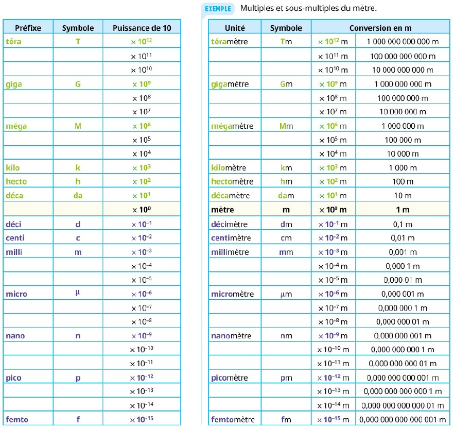Click the giga prefix cell
This screenshot has width=454, height=428.
click(x=28, y=84)
